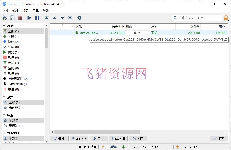Select 做种 (0) status filter
Screen dimensions: 231x150
click(23, 42)
